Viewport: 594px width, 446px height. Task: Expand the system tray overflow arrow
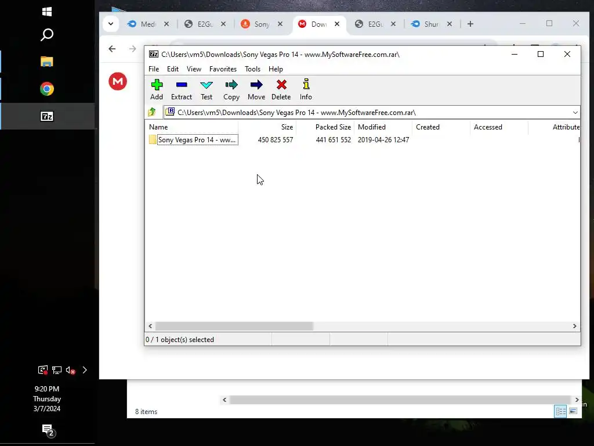click(x=85, y=370)
